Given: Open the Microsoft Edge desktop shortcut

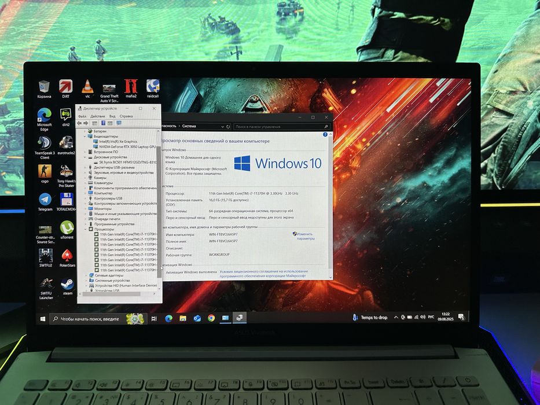Looking at the screenshot, I should (x=45, y=119).
